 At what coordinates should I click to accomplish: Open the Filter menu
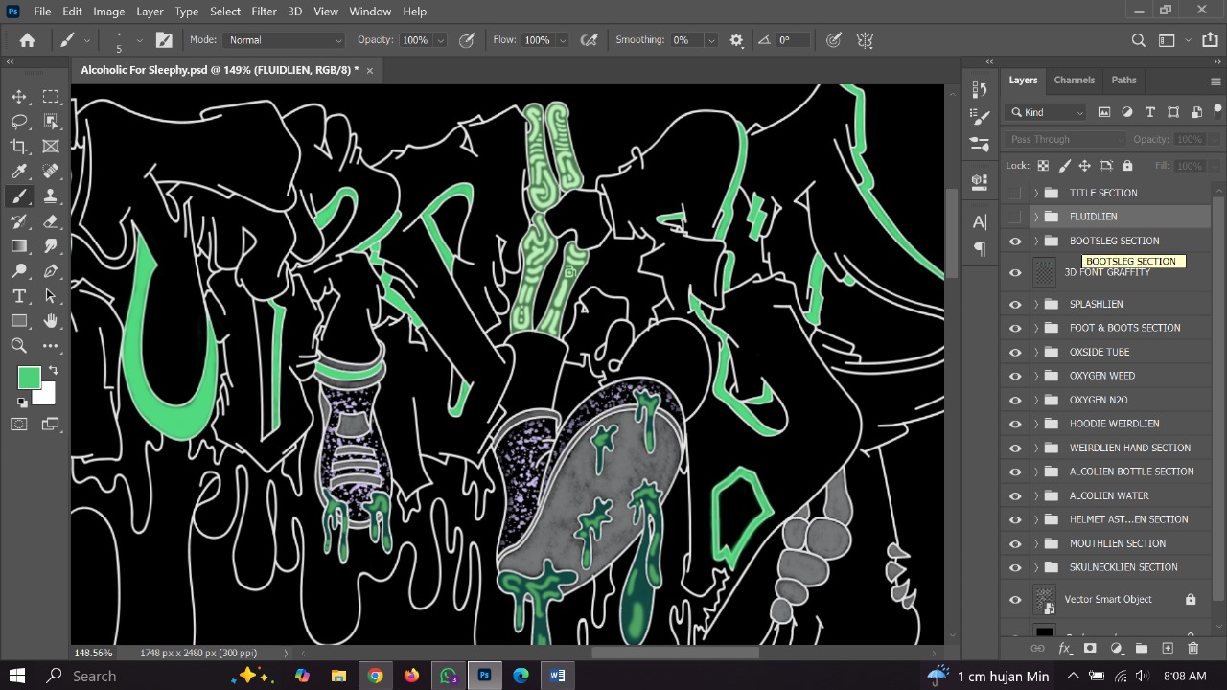click(x=264, y=11)
